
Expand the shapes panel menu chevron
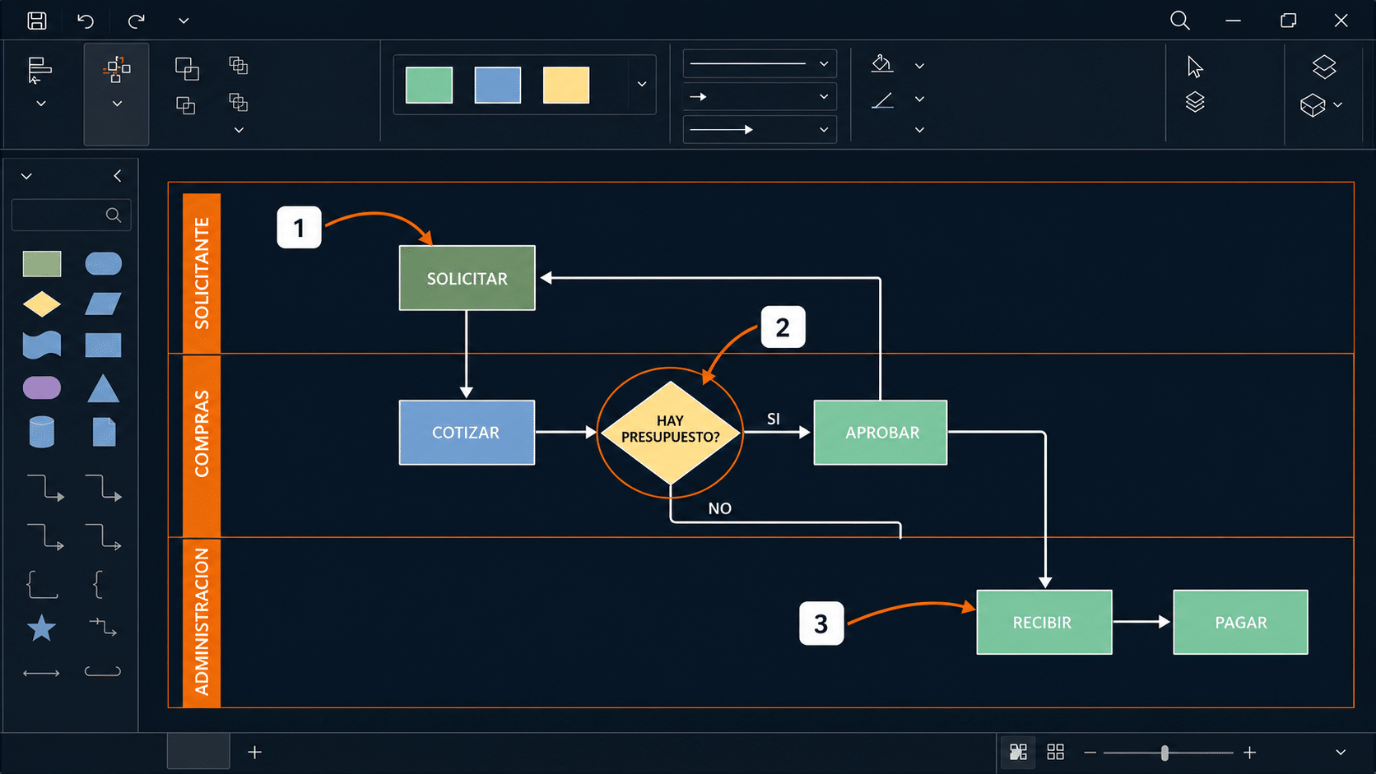[x=26, y=176]
